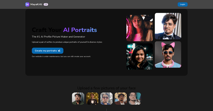
Task: Open the neon pink woman portrait
Action: (139, 28)
